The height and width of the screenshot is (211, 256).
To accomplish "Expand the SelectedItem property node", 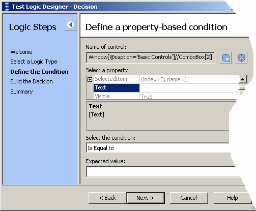I will coord(90,79).
